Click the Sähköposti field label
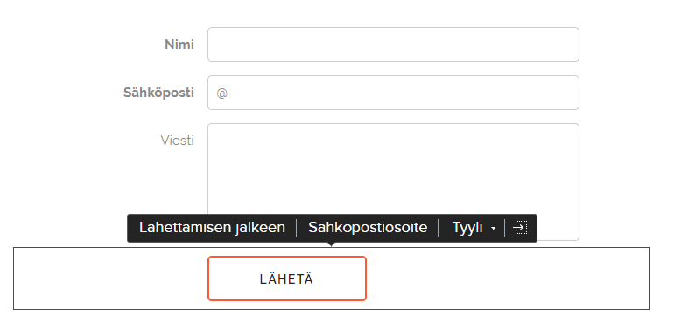Image resolution: width=674 pixels, height=330 pixels. 158,93
